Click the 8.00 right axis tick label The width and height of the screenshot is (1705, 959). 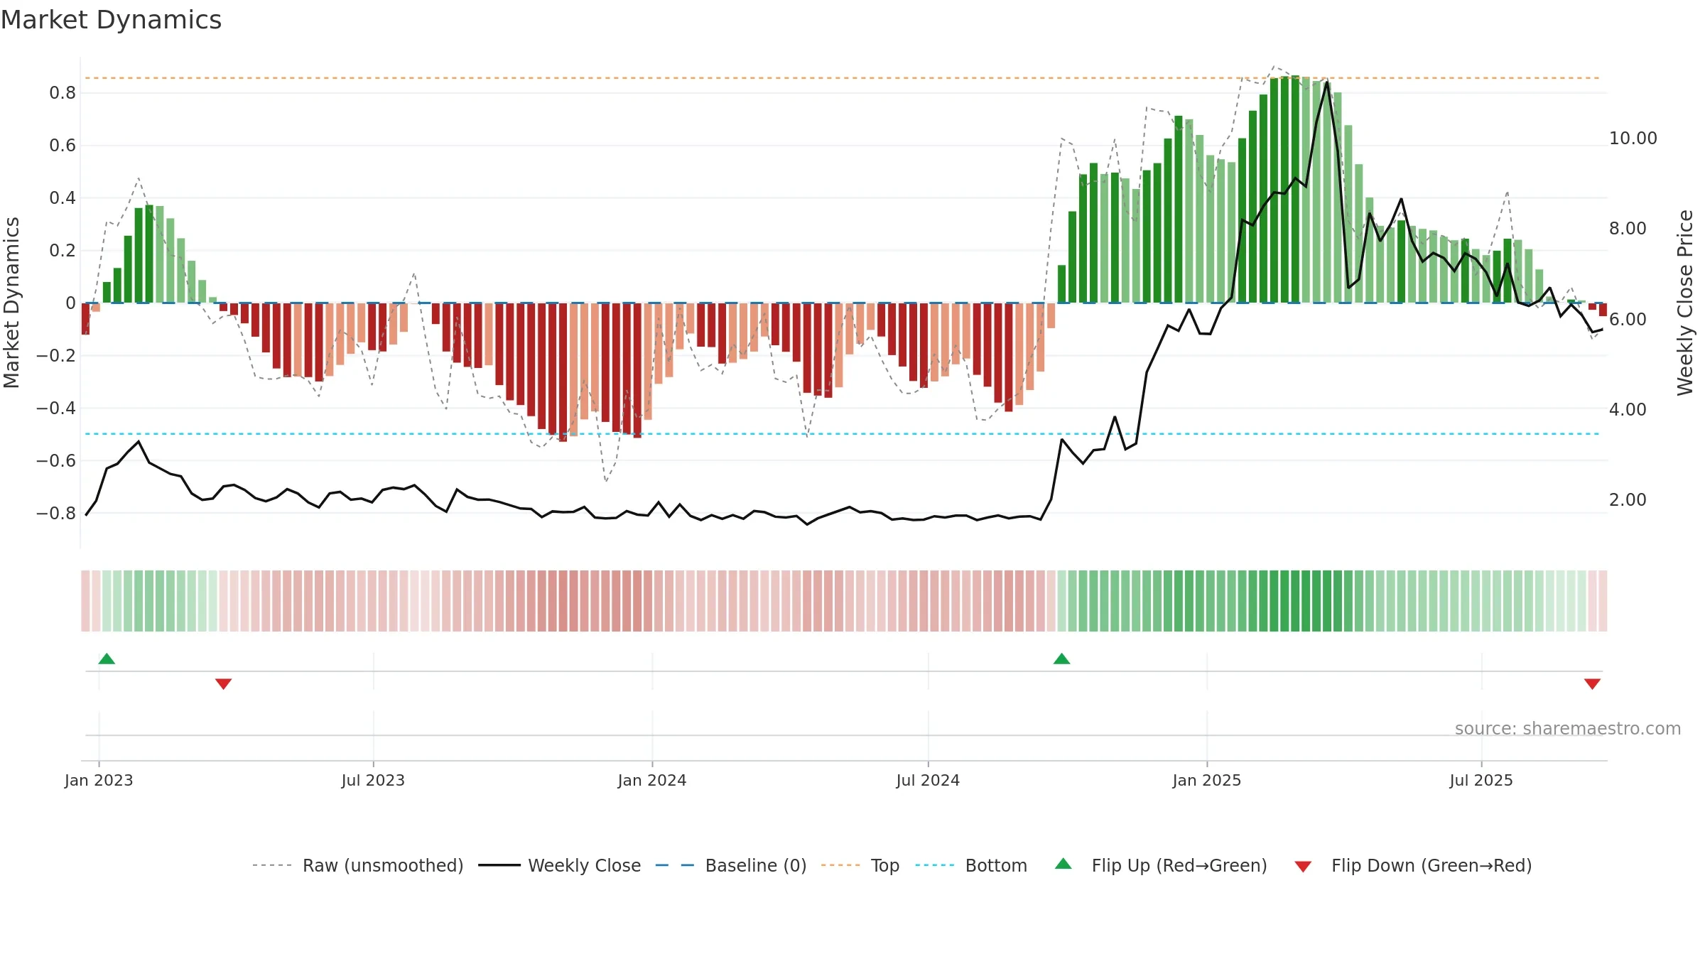pyautogui.click(x=1628, y=229)
